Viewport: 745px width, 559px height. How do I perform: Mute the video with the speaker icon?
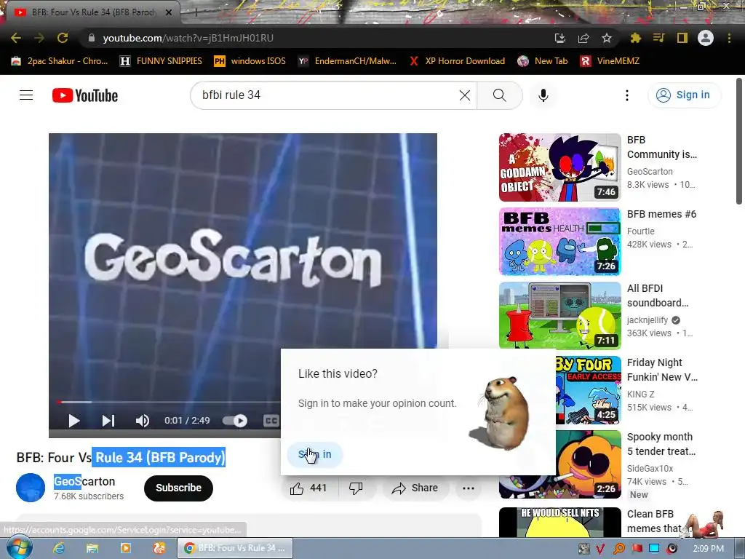coord(143,421)
